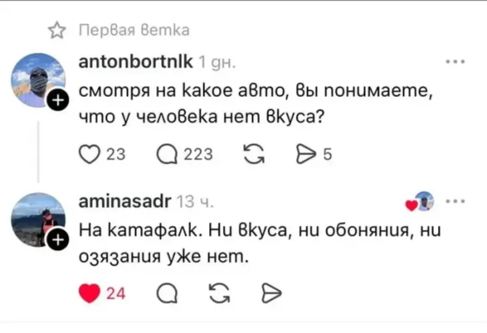View antonbortnlk's profile picture
The image size is (487, 333).
38,80
